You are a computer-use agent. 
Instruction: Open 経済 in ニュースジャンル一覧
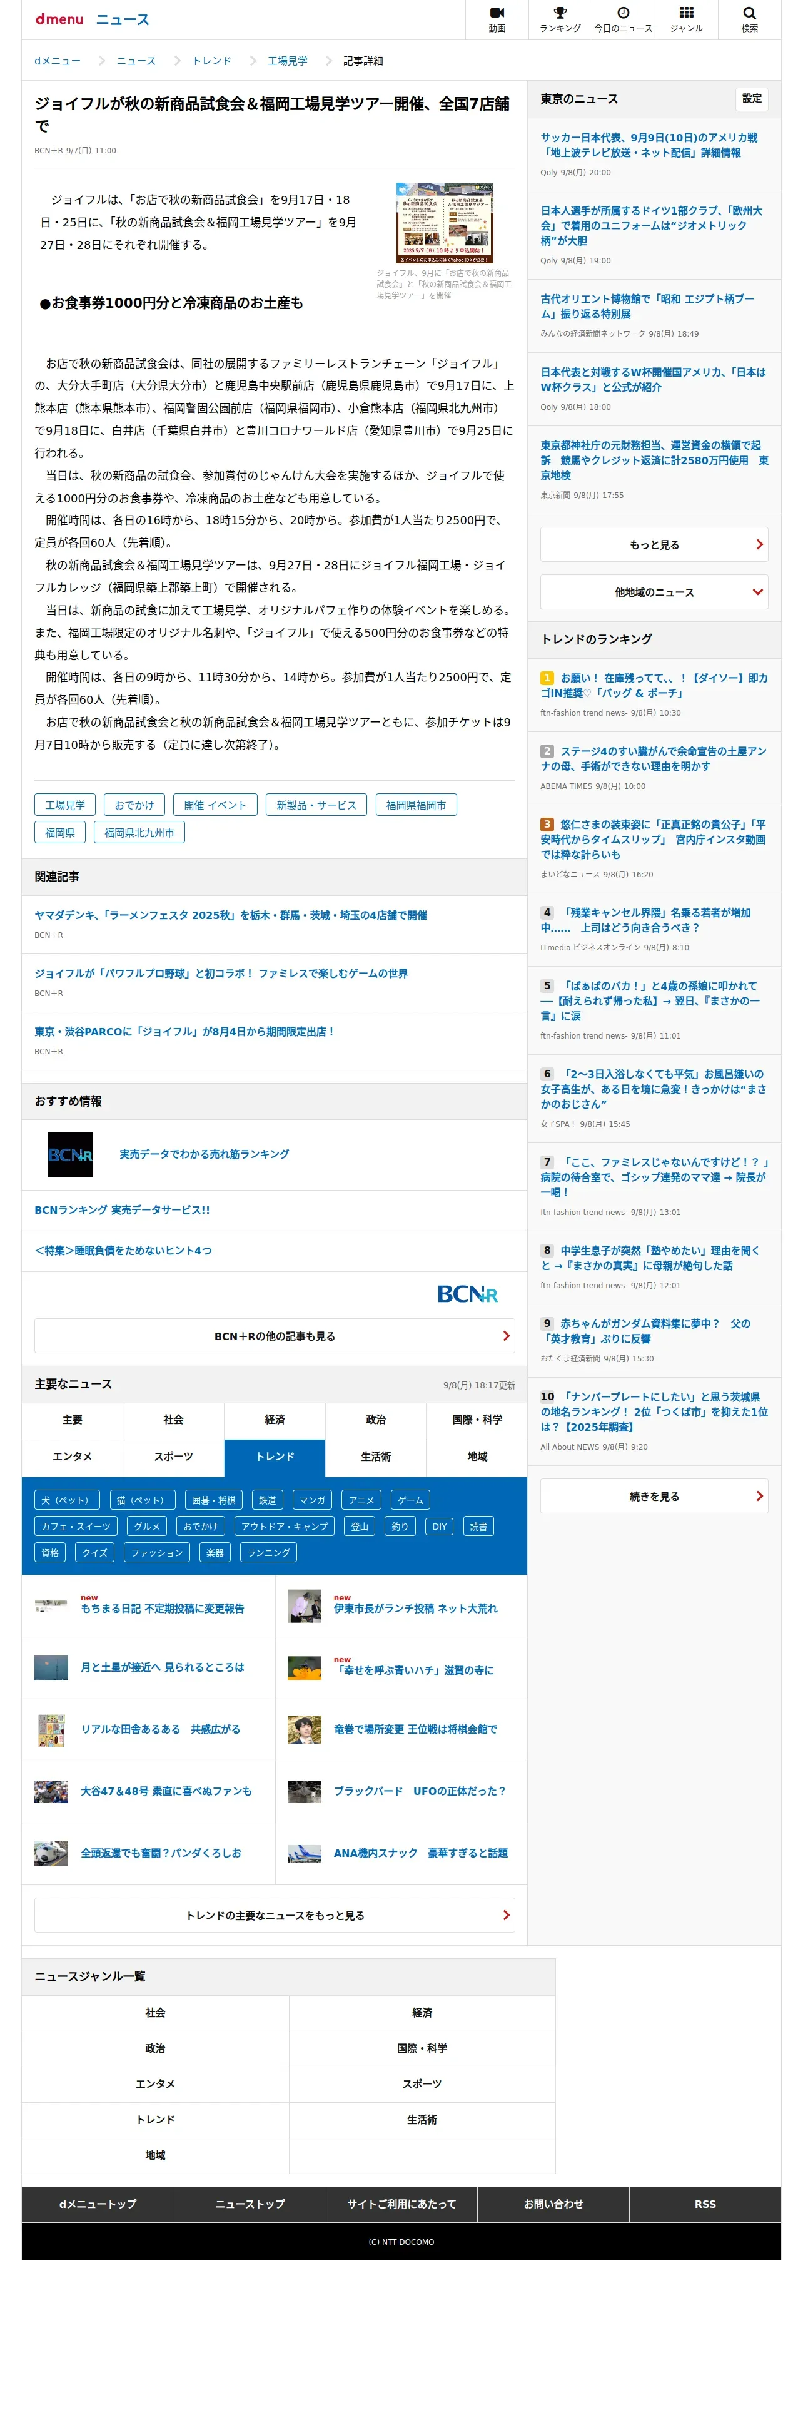coord(422,2012)
